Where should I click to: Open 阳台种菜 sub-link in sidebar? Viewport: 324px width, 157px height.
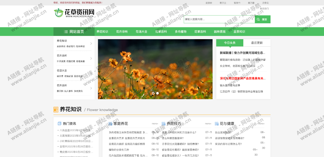(x=80, y=47)
